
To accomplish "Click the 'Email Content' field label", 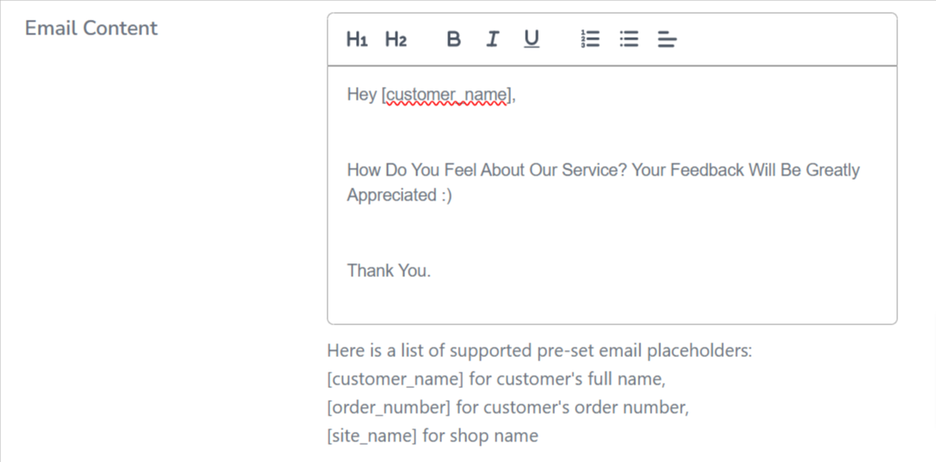I will tap(91, 28).
